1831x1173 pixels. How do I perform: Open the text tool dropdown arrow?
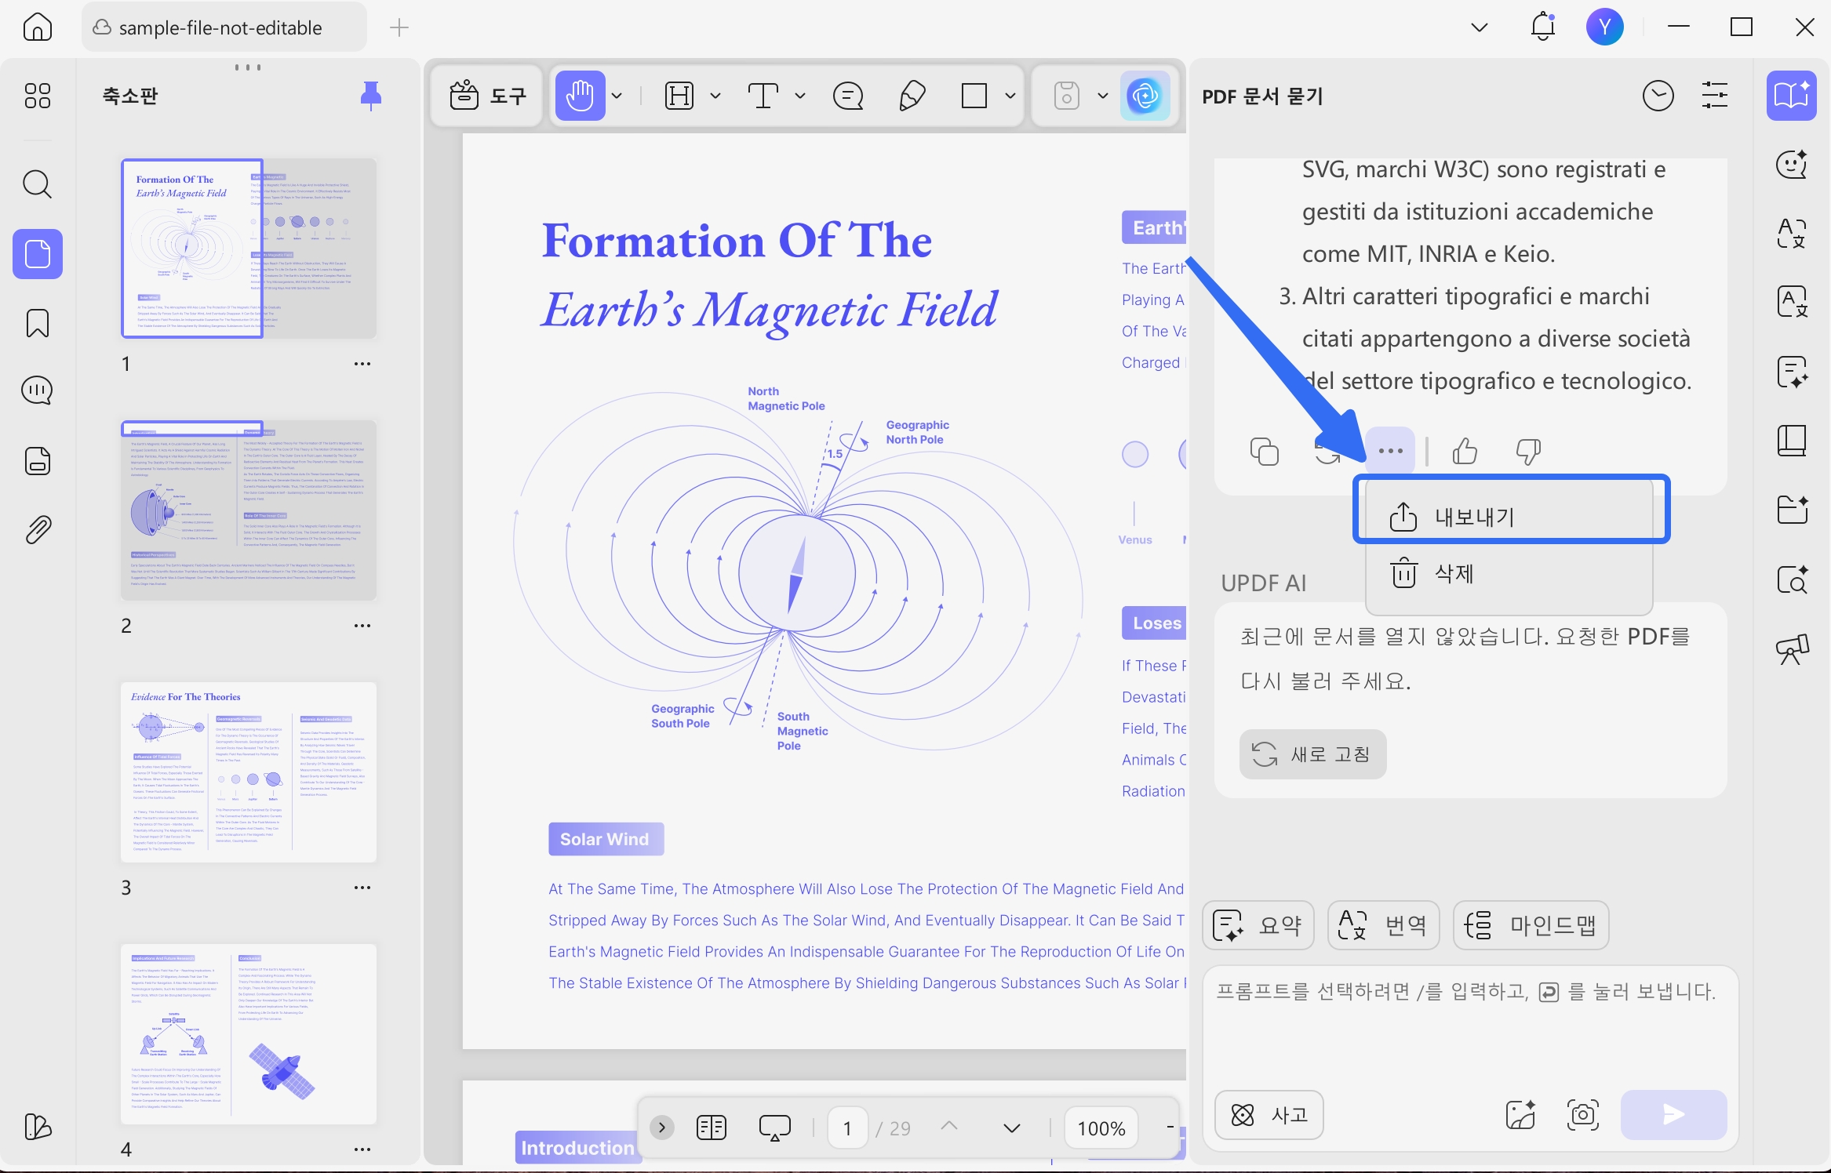(x=800, y=96)
